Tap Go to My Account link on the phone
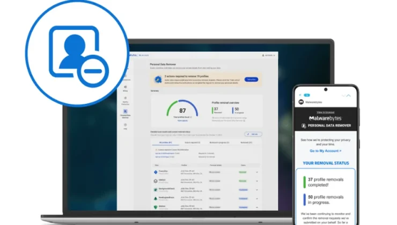 [x=325, y=151]
